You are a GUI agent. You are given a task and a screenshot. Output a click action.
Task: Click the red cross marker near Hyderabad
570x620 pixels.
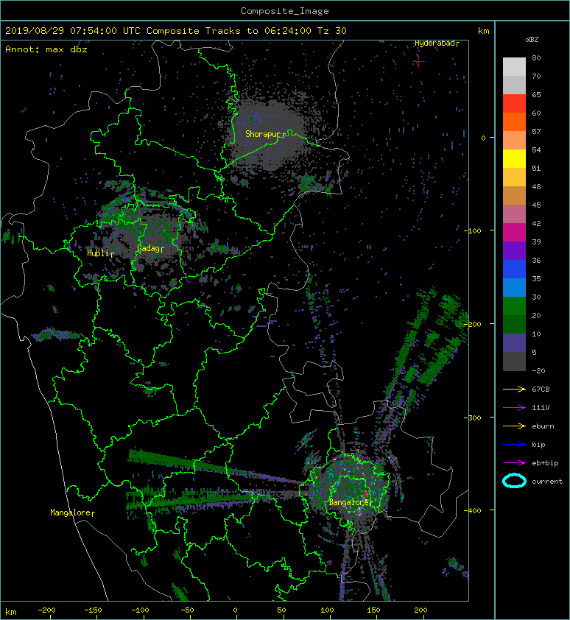(x=418, y=62)
